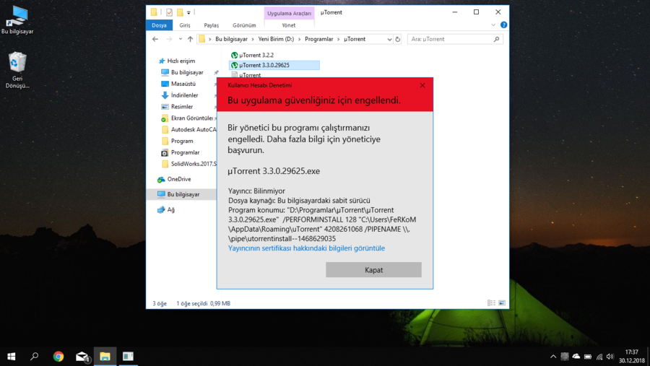Go forward in File Explorer
The image size is (650, 366).
tap(169, 39)
